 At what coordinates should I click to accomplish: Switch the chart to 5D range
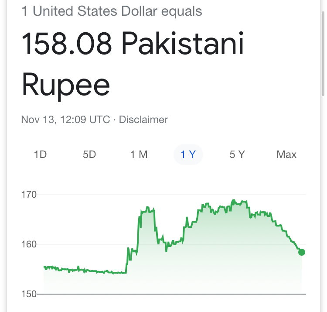89,154
